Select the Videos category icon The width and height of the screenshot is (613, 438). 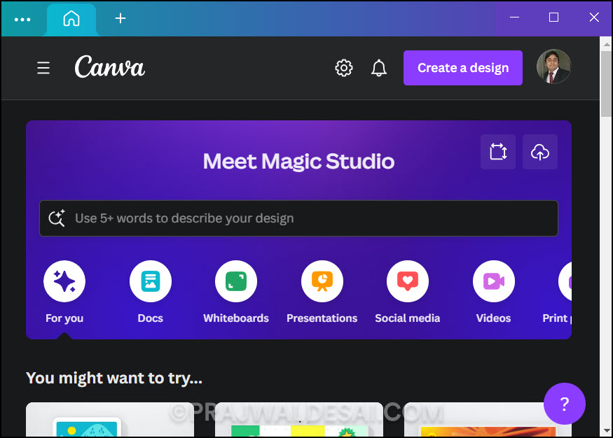click(494, 281)
